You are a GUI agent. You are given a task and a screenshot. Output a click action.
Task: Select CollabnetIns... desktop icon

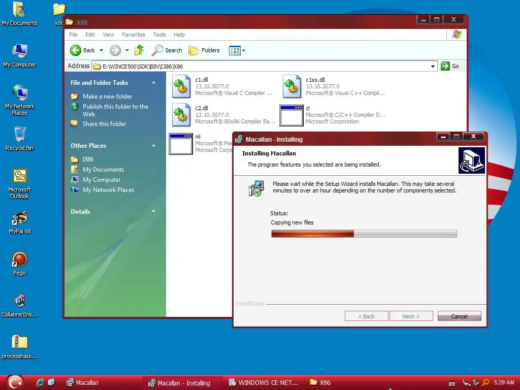pos(19,305)
